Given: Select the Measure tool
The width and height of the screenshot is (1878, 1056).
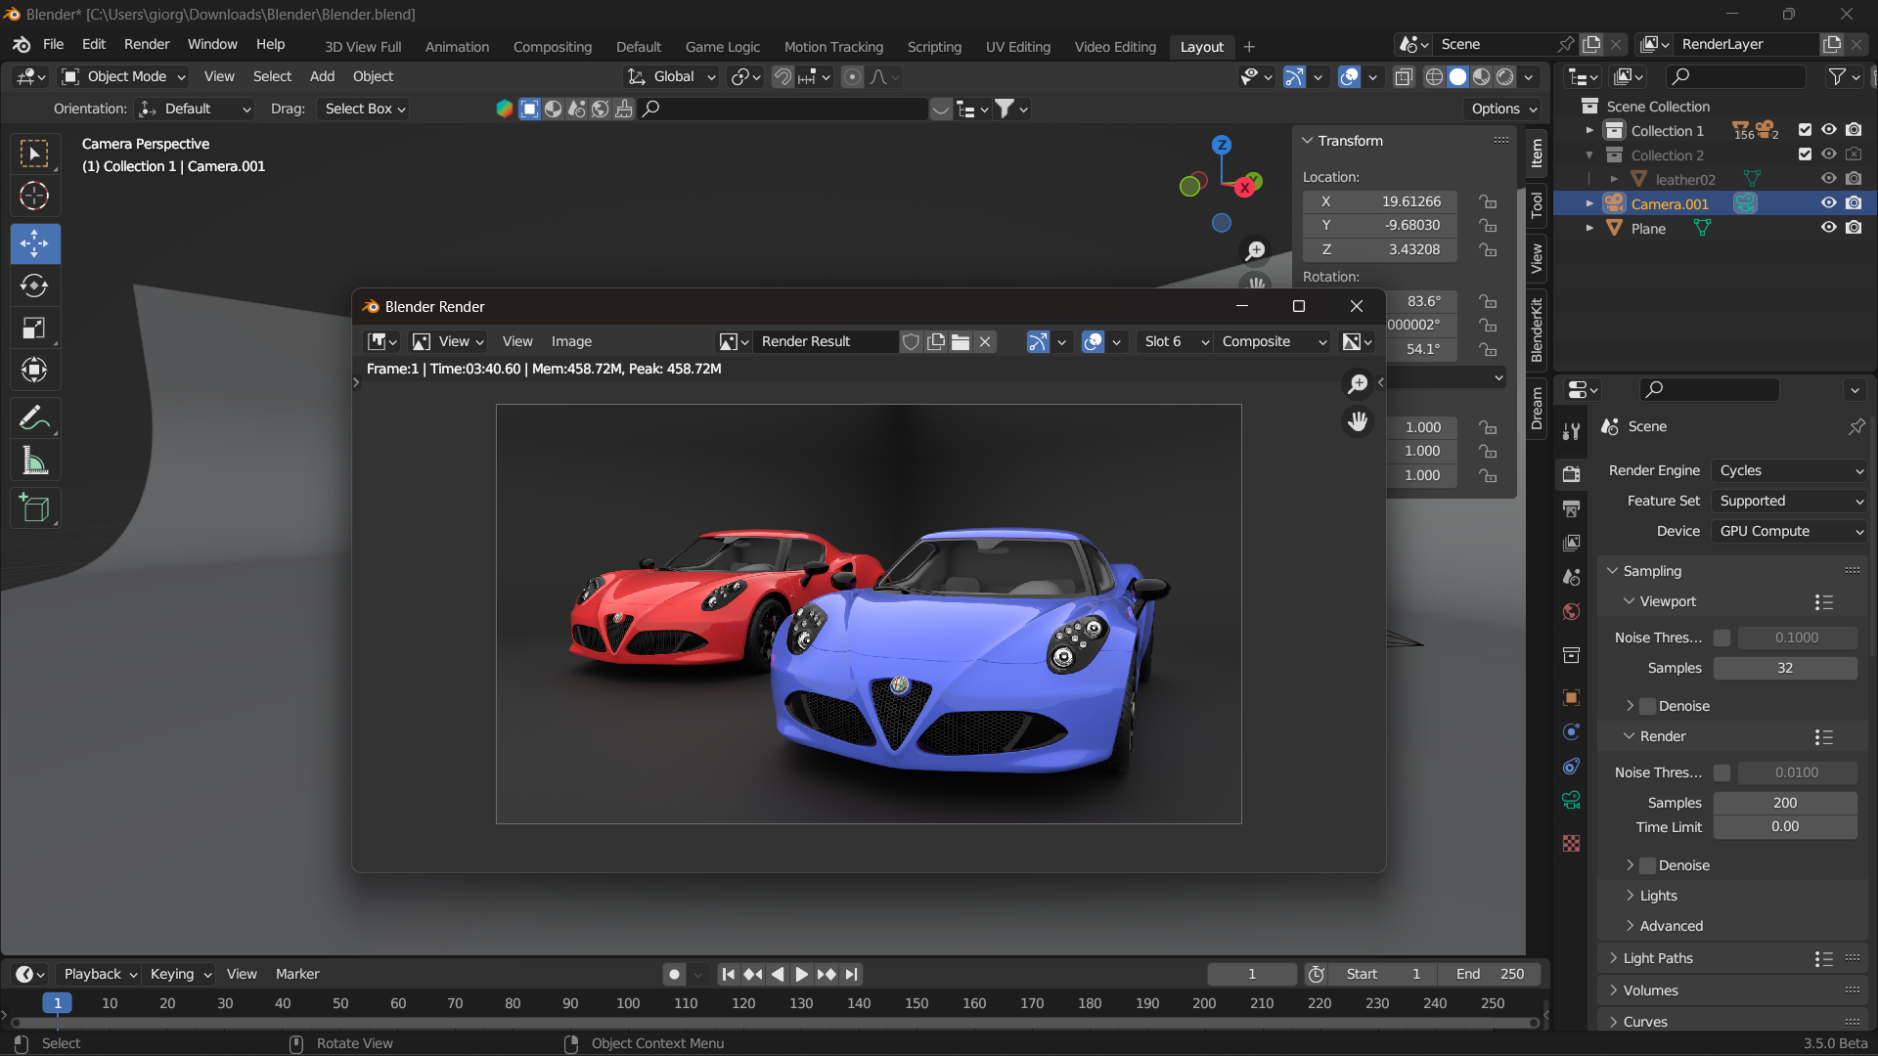Looking at the screenshot, I should (35, 461).
